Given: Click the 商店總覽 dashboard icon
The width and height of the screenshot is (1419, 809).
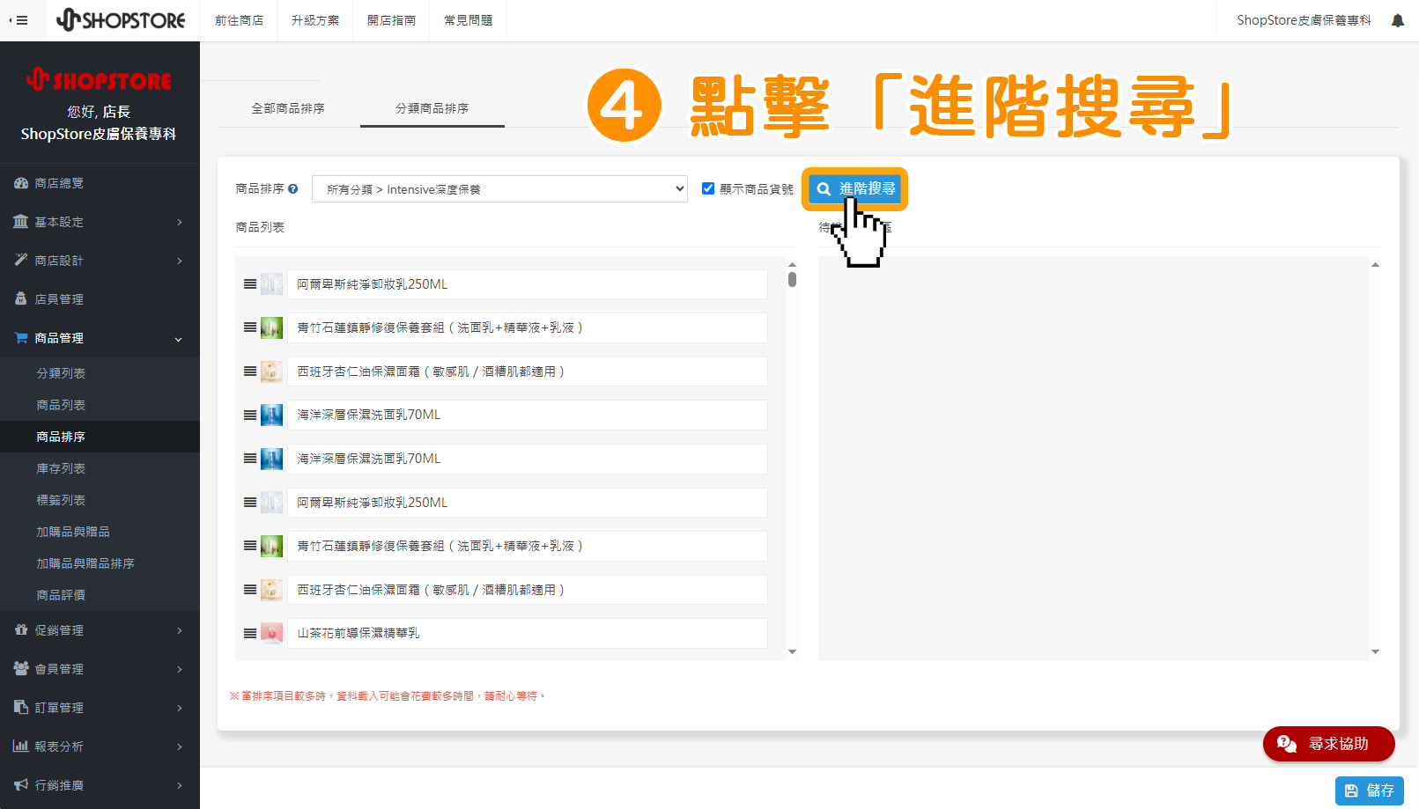Looking at the screenshot, I should click(x=21, y=183).
